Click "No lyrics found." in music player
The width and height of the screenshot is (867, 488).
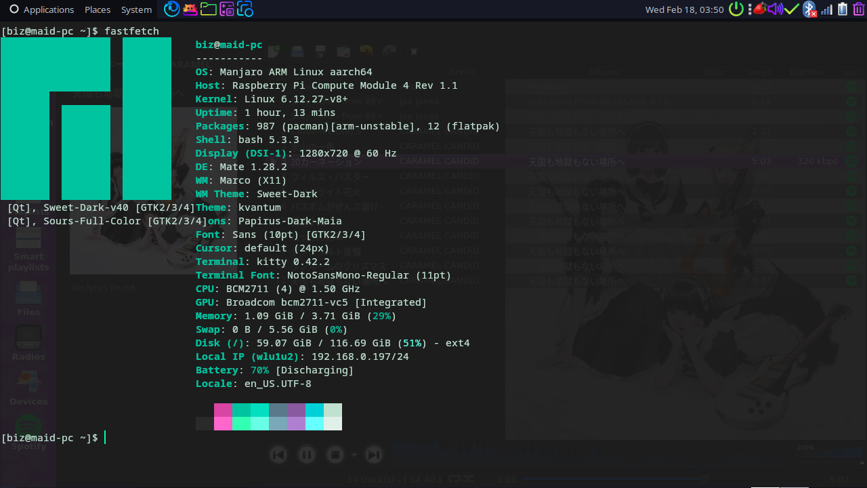pos(105,287)
